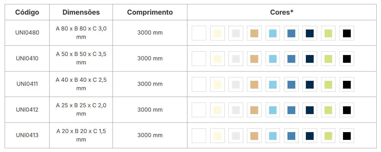Choose the light gray swatch for UNI0413
Viewport: 381px width, 152px height.
(236, 136)
